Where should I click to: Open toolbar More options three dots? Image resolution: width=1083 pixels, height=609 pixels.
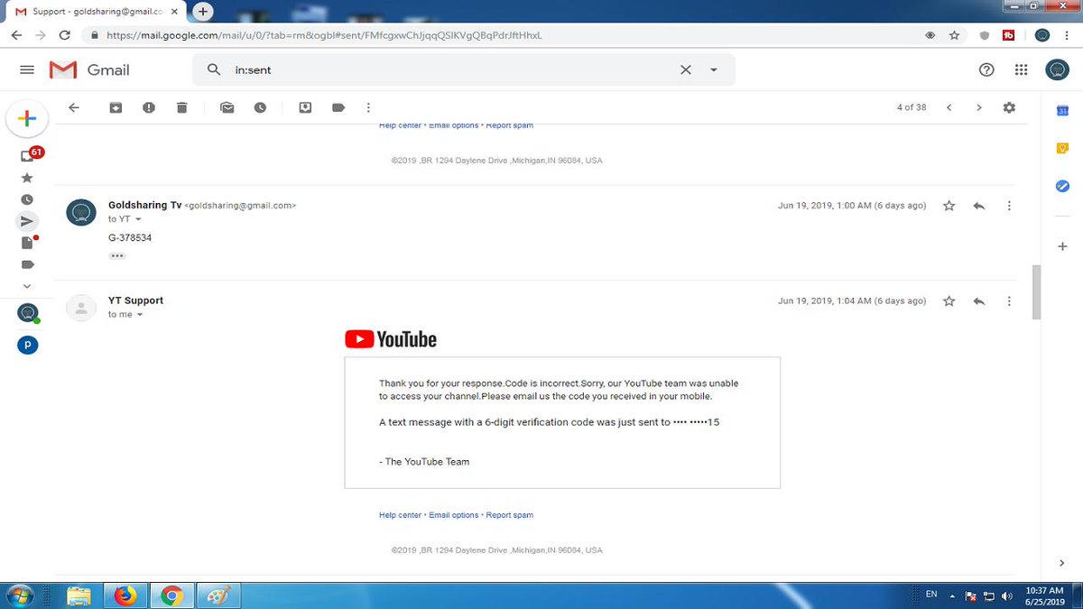[368, 107]
